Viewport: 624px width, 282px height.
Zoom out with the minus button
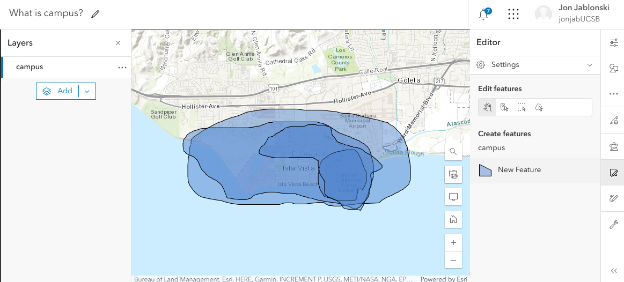point(453,260)
